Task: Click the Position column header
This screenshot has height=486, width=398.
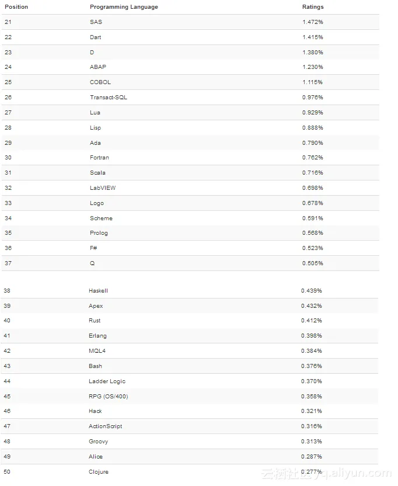Action: (16, 7)
